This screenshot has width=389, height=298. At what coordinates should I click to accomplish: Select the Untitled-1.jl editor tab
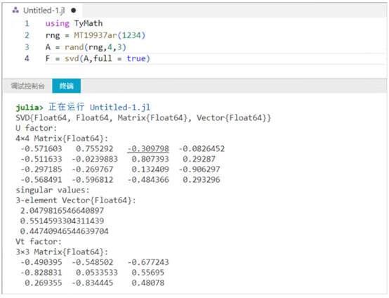tap(43, 11)
